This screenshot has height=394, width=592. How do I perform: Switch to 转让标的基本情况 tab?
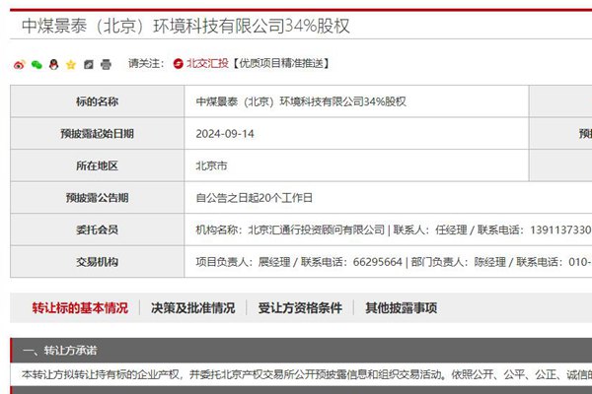click(x=80, y=308)
